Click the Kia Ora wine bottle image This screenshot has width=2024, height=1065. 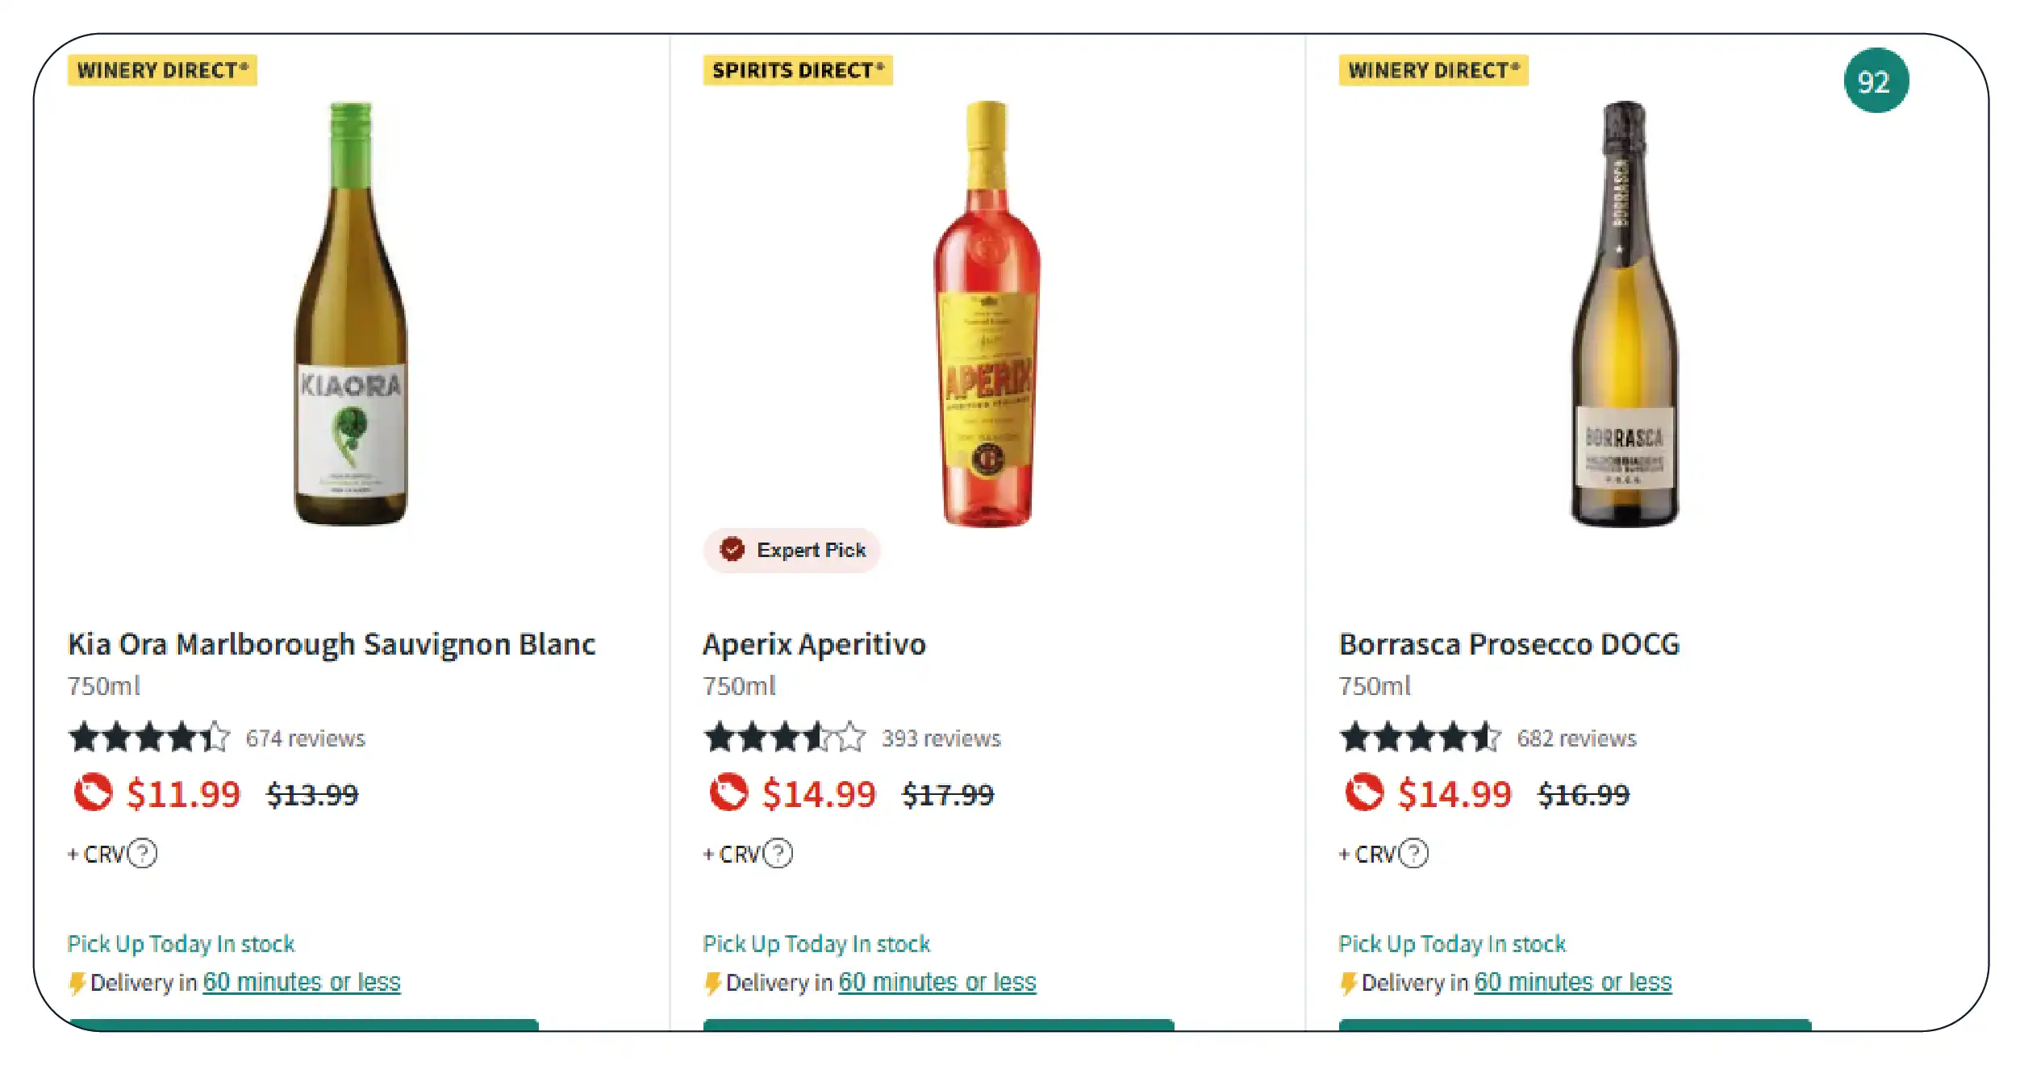[351, 314]
